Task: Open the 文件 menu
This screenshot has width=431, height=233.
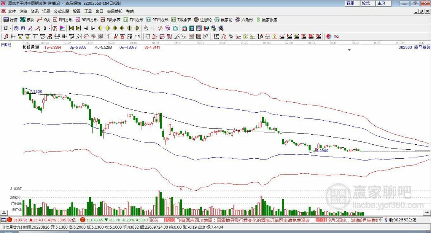Action: click(12, 11)
